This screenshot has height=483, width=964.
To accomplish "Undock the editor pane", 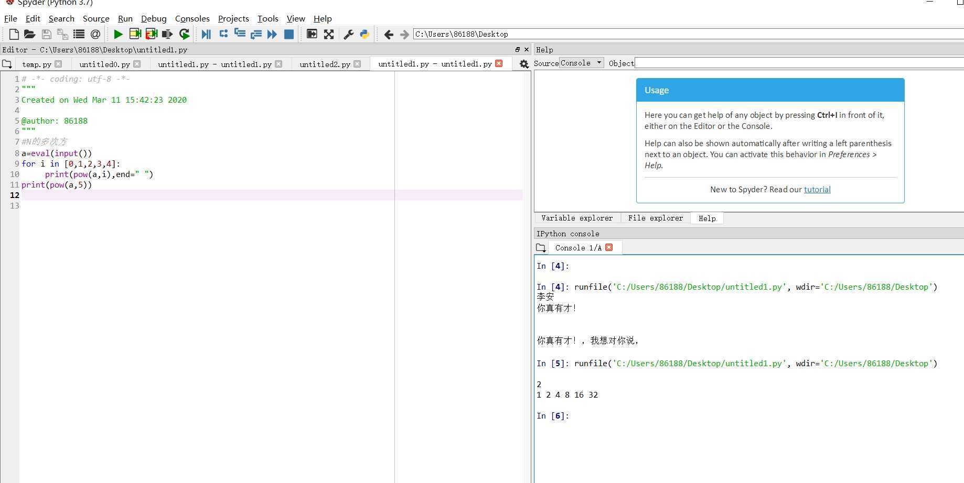I will point(518,49).
